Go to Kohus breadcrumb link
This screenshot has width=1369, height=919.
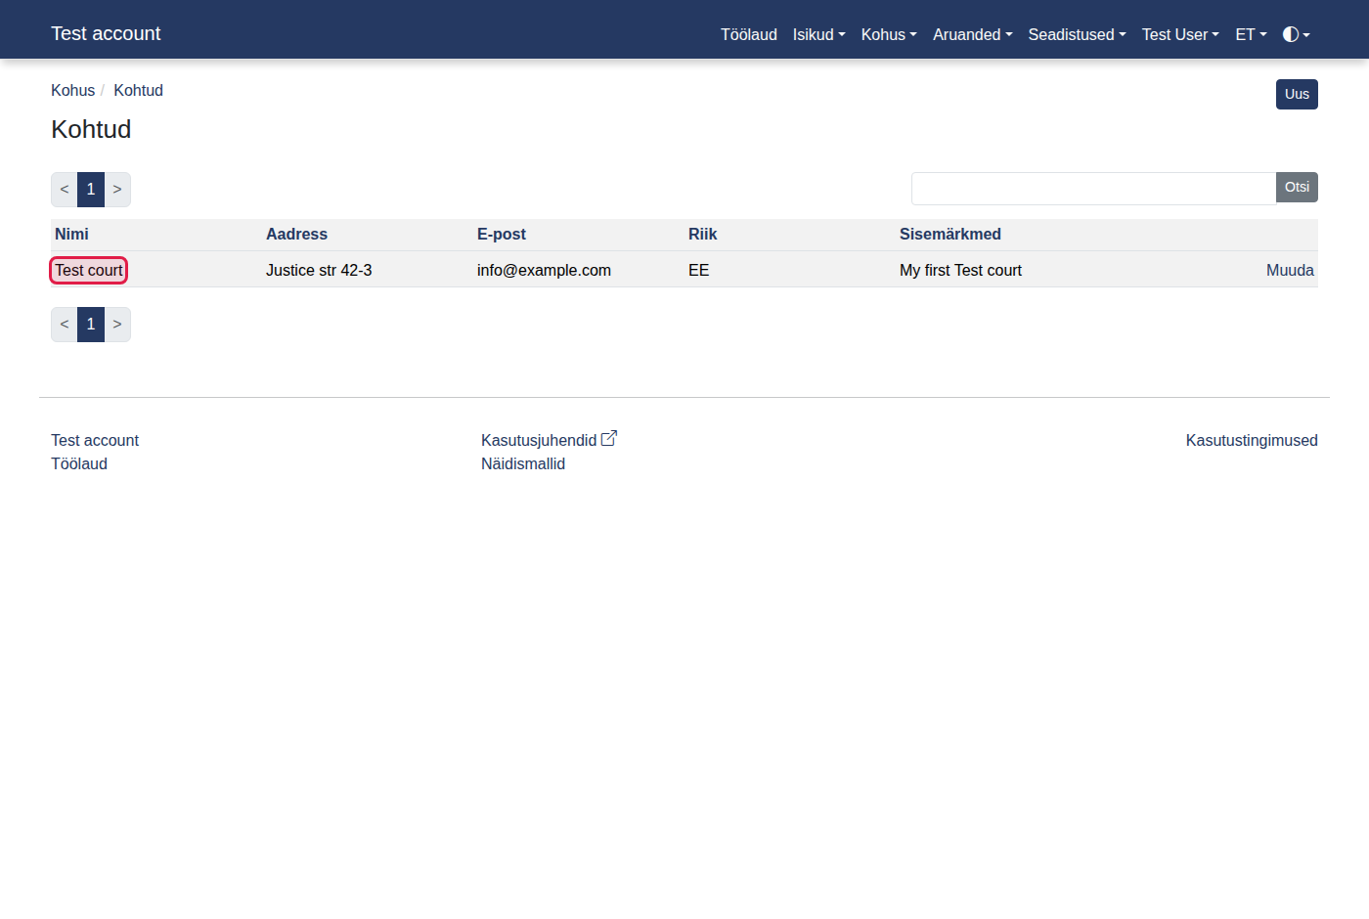coord(73,90)
